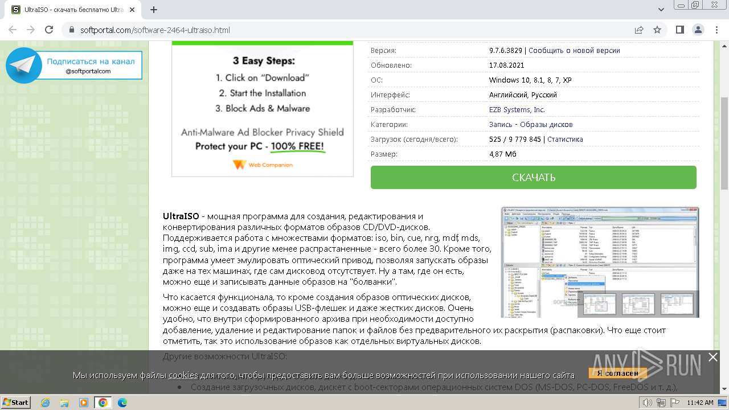This screenshot has width=729, height=410.
Task: Launch Microsoft Edge from taskbar
Action: coord(122,403)
